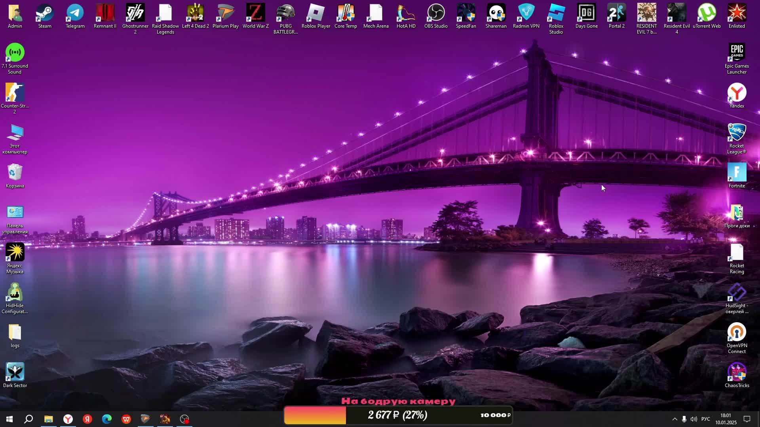
Task: Select the HotA HD icon
Action: pos(406,16)
